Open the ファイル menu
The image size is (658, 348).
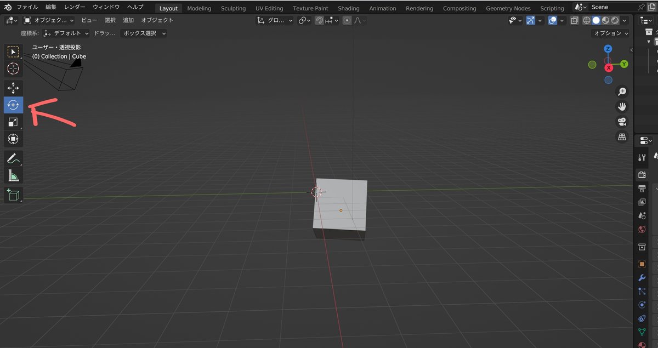click(27, 7)
